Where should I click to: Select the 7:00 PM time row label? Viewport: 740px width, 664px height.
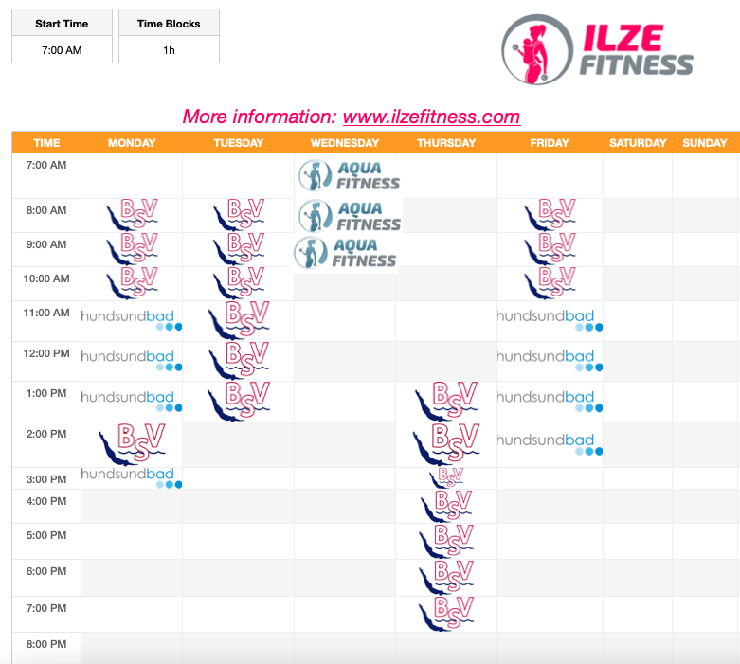46,608
